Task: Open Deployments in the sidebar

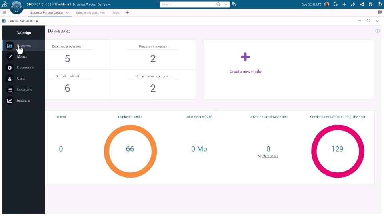Action: tap(24, 68)
